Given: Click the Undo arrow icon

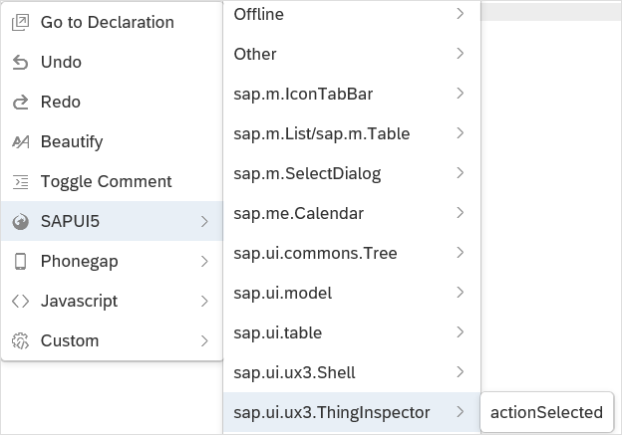Looking at the screenshot, I should coord(20,62).
